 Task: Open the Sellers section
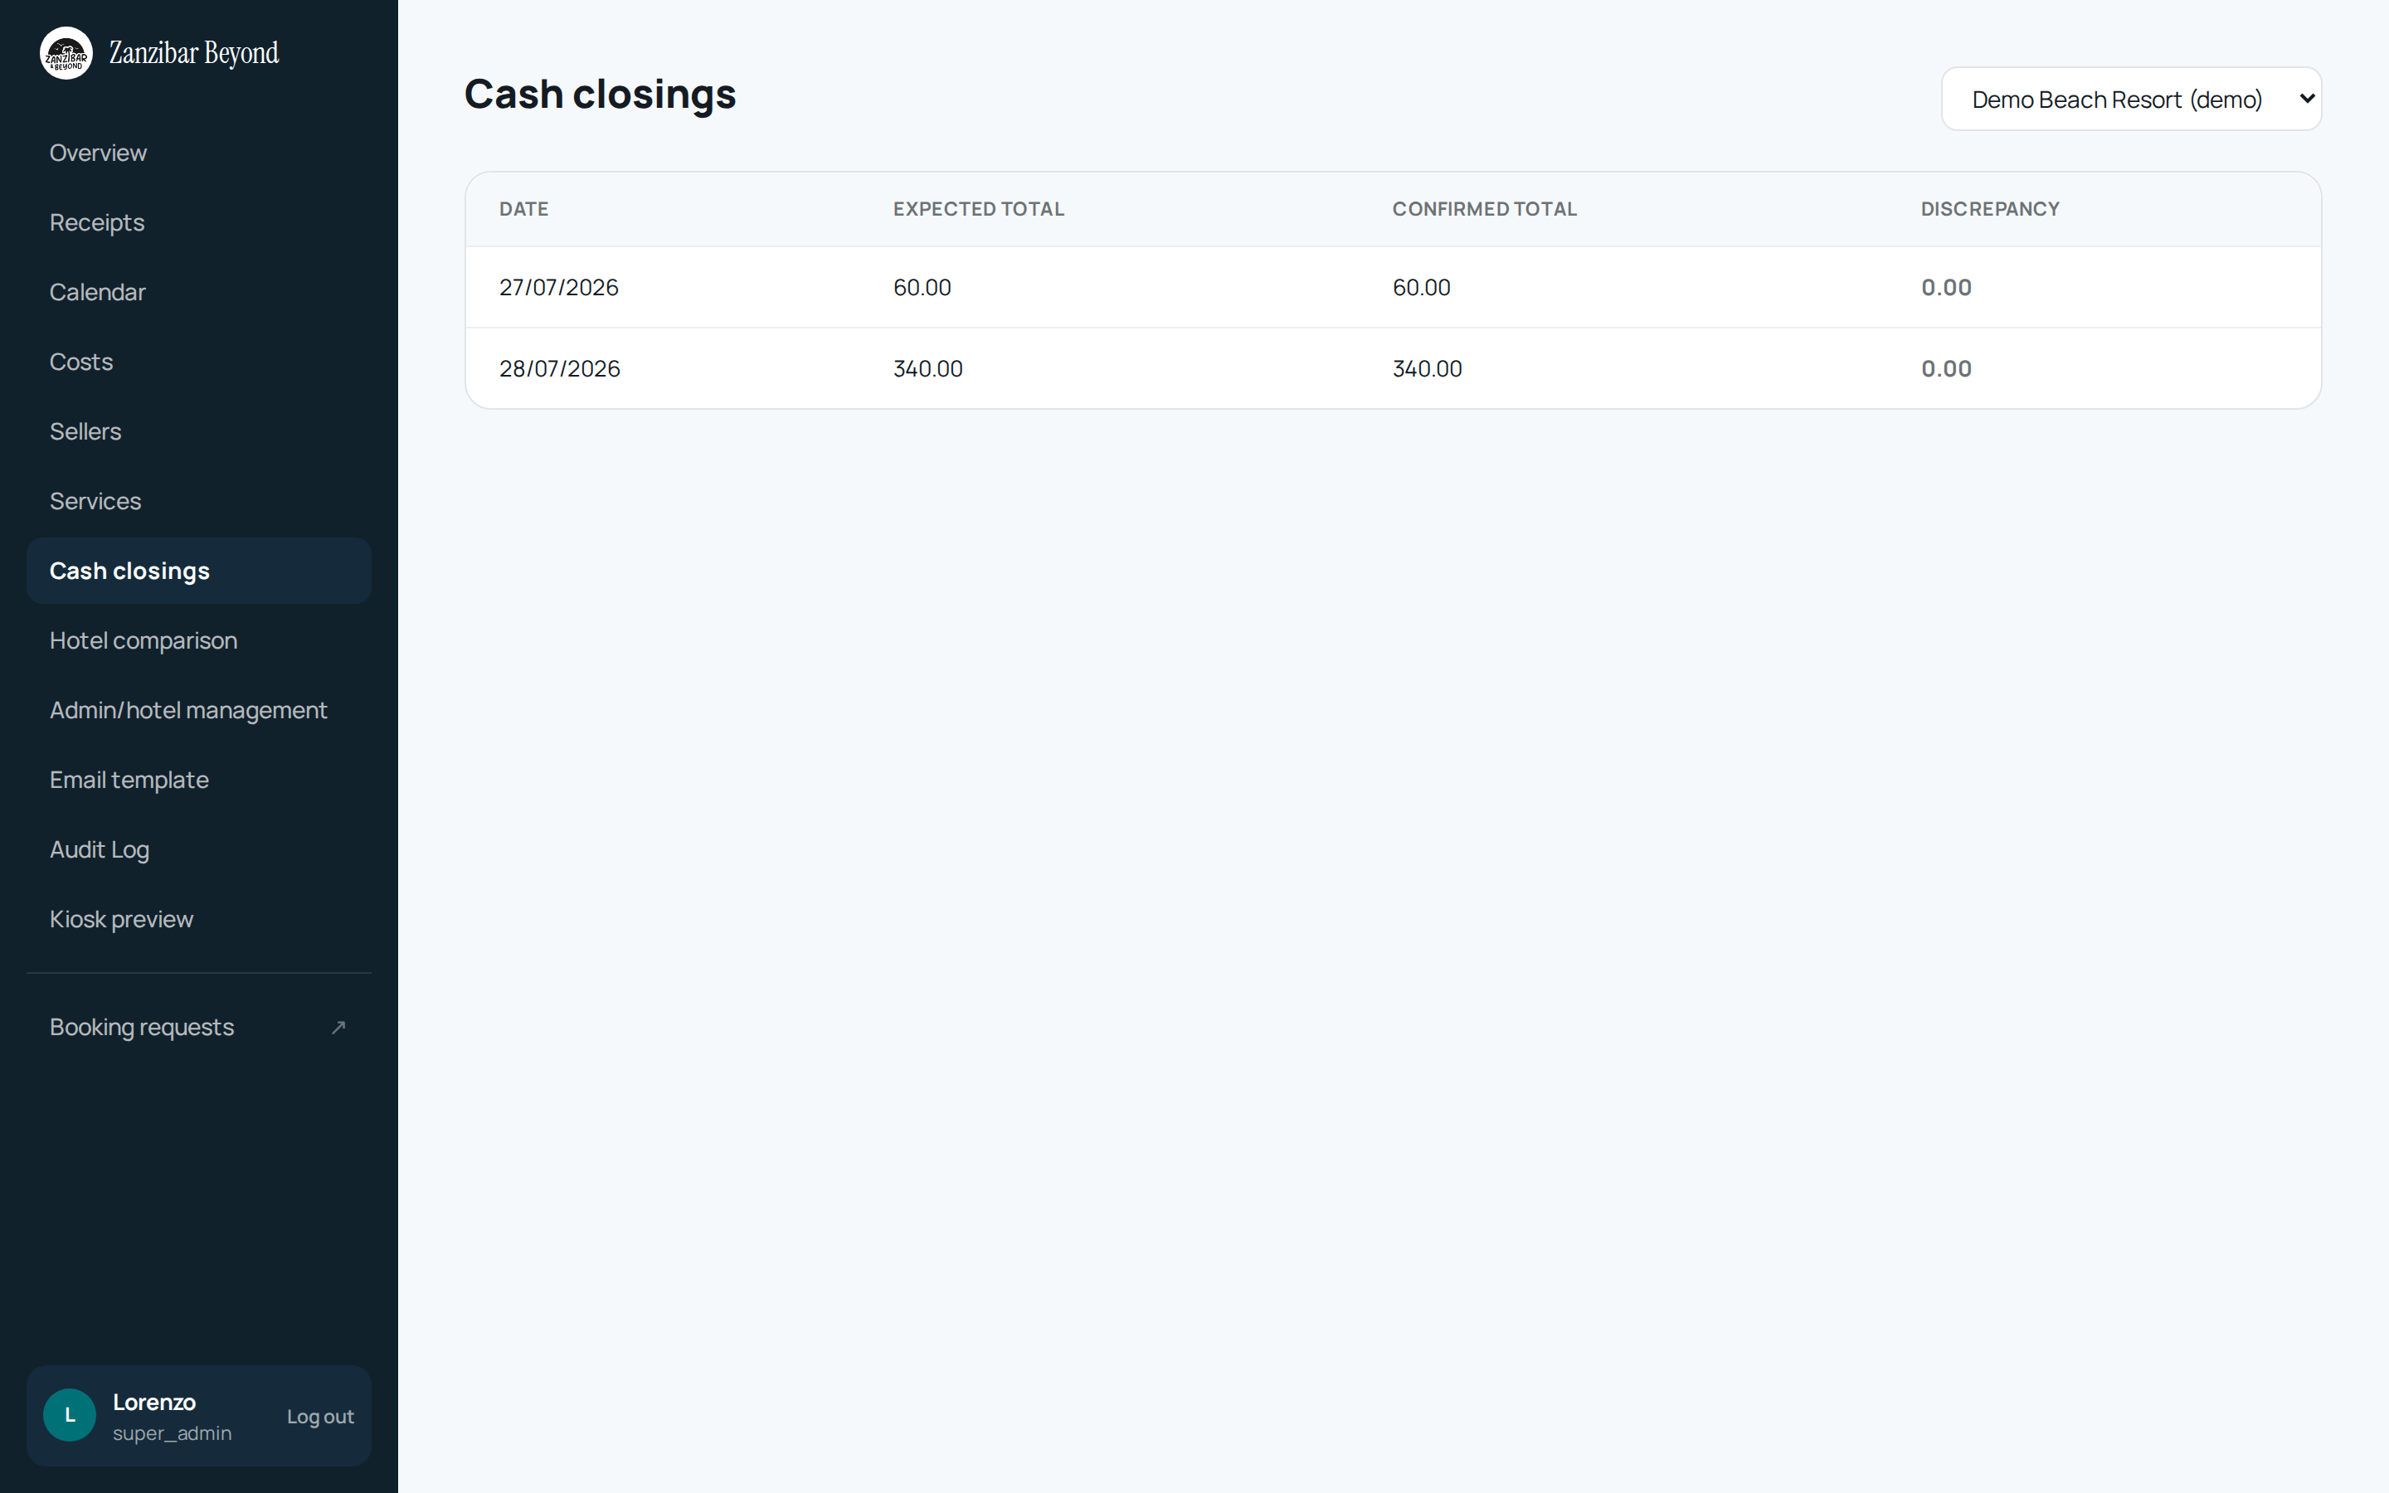point(198,431)
